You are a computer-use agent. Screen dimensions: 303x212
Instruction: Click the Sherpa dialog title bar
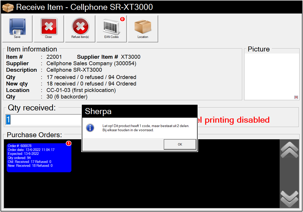coord(140,111)
